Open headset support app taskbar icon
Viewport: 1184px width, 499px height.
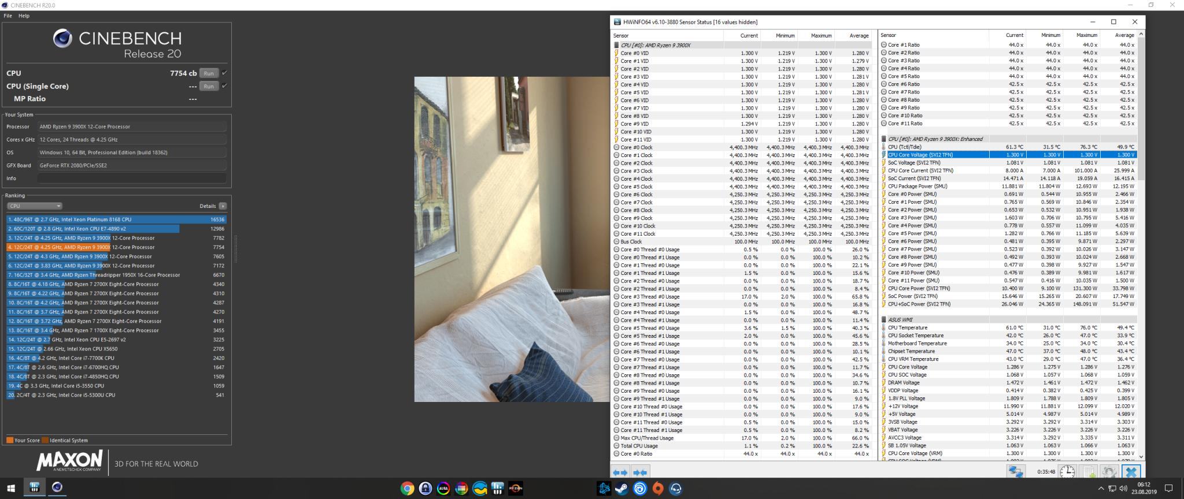(676, 489)
